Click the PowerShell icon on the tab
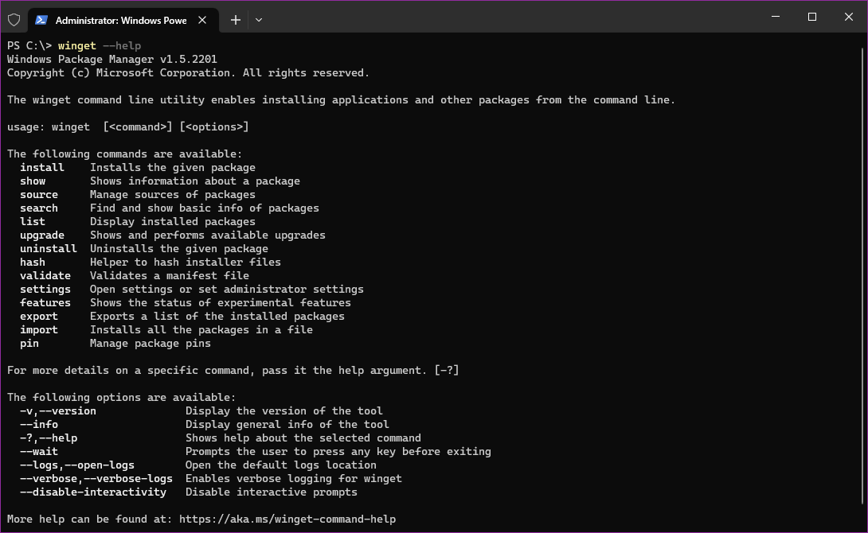 point(41,20)
